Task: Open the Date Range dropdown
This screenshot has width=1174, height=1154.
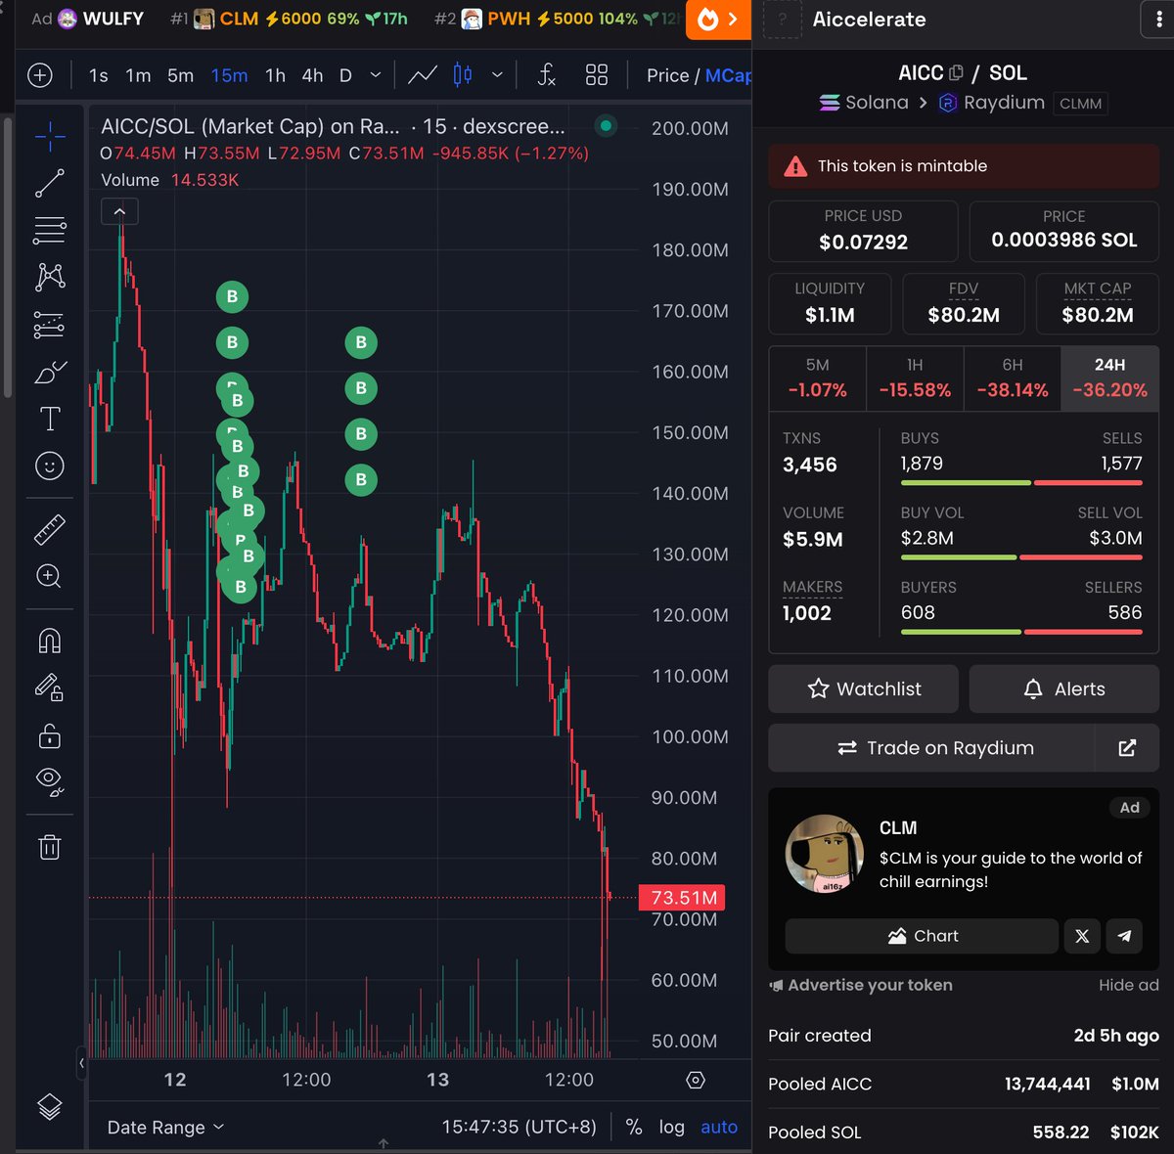Action: pyautogui.click(x=165, y=1128)
